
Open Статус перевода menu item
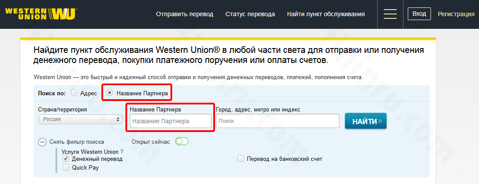(x=250, y=14)
